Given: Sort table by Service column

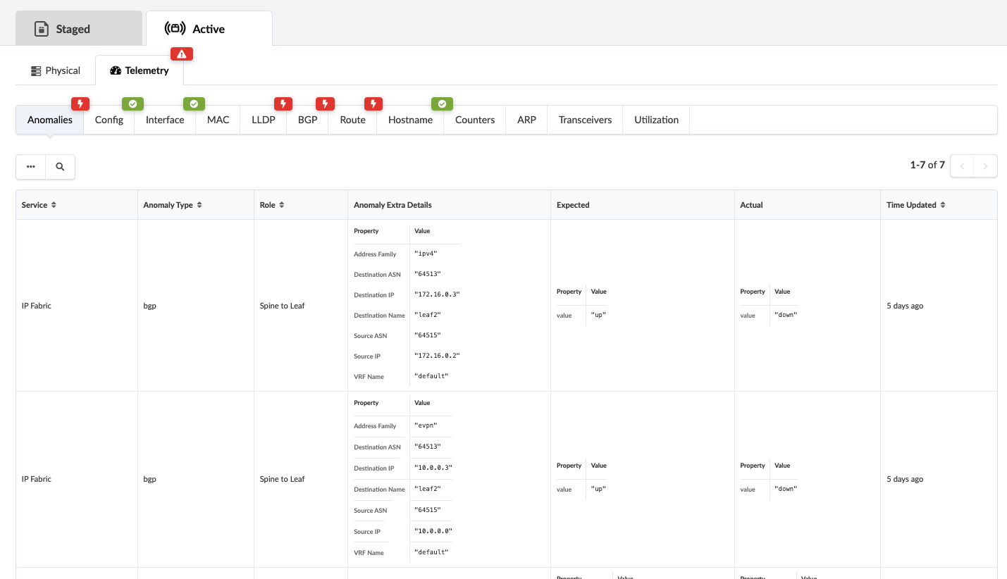Looking at the screenshot, I should click(54, 205).
